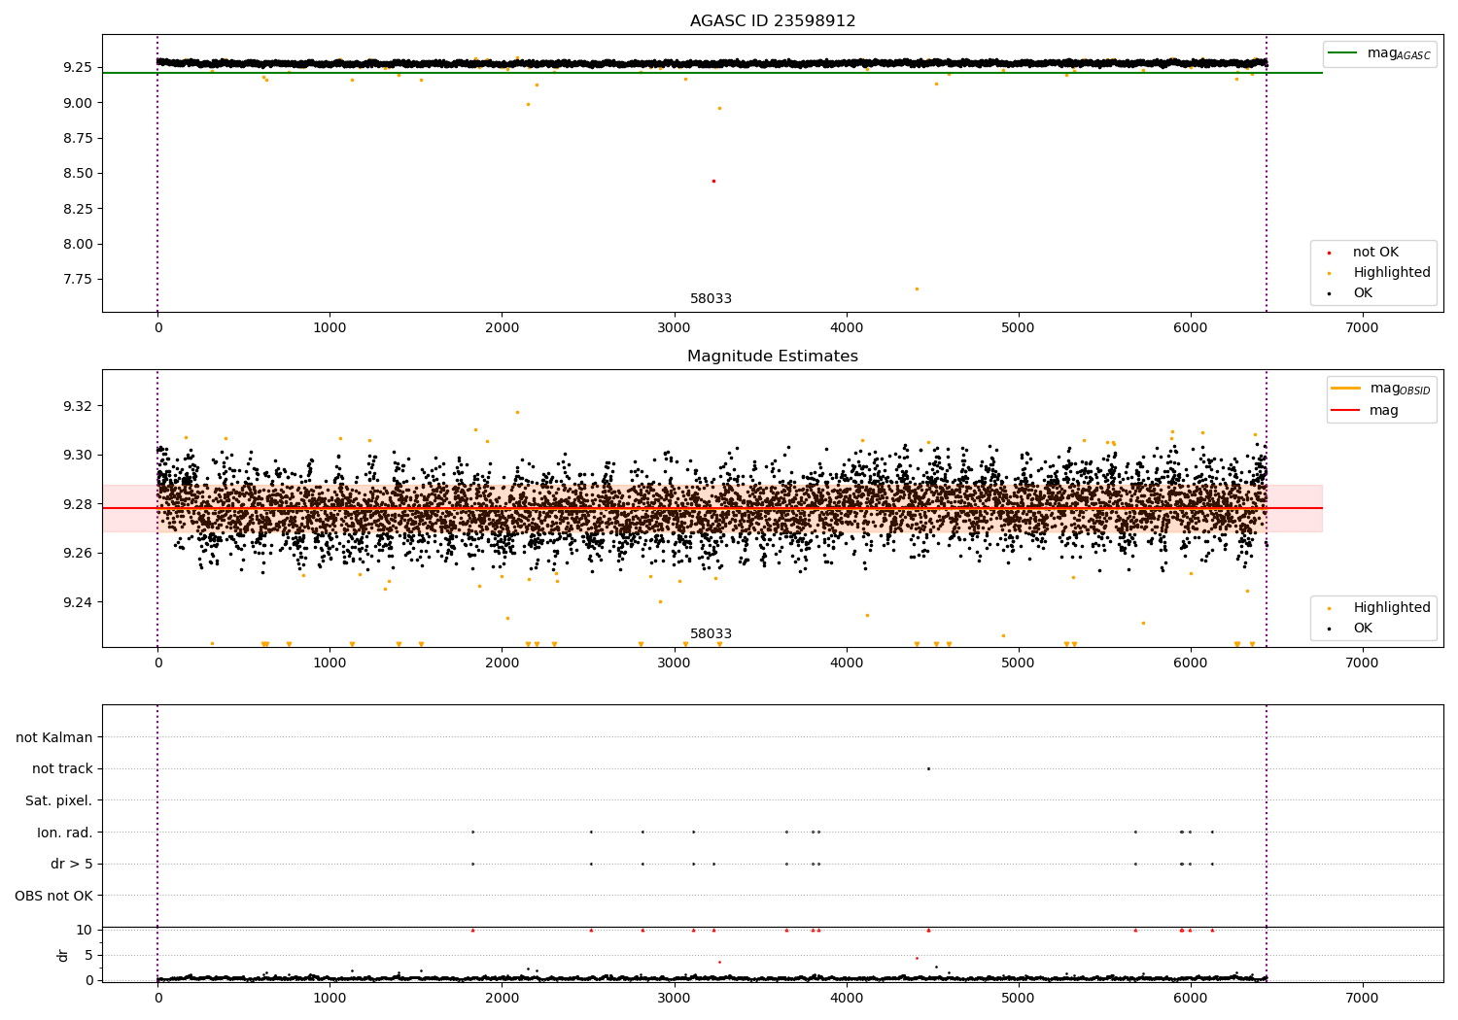Click the 10 tick label on the dr axis

pos(85,930)
